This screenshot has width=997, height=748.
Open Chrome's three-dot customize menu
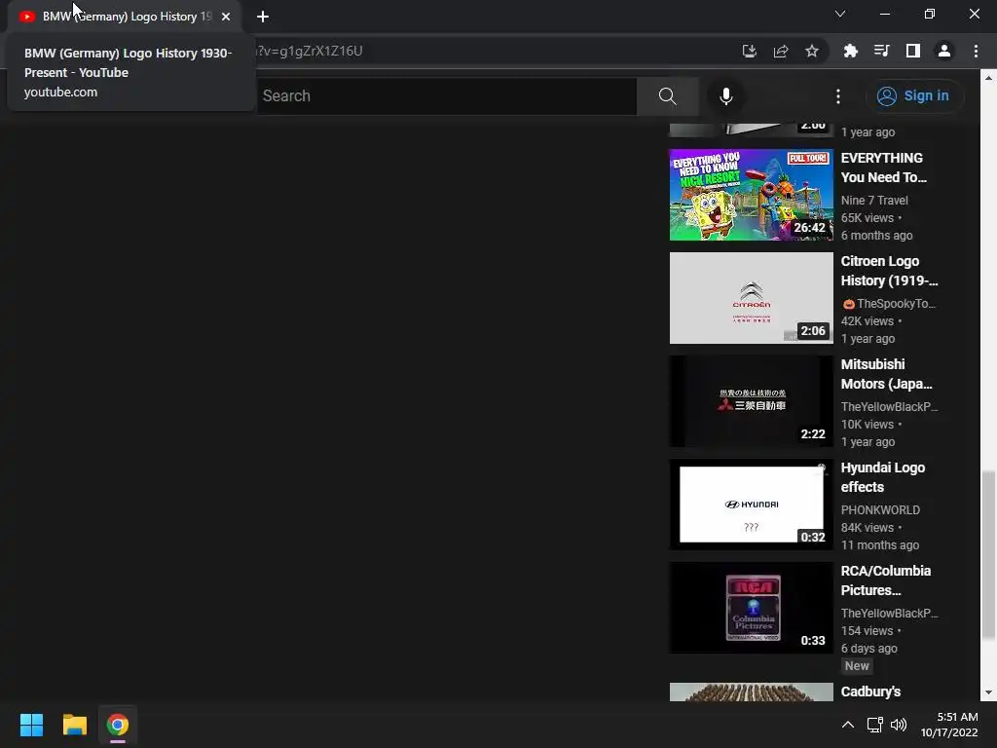[976, 51]
